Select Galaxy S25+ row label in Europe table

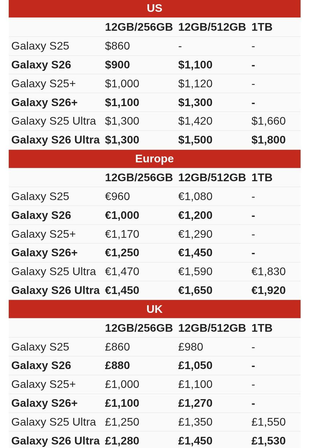[x=44, y=234]
